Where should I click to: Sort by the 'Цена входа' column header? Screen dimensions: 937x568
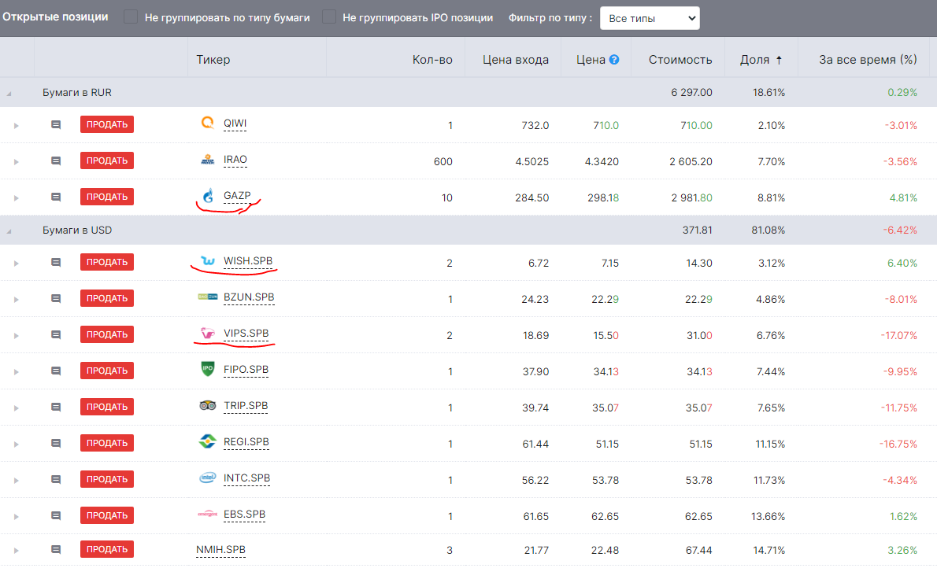coord(516,60)
